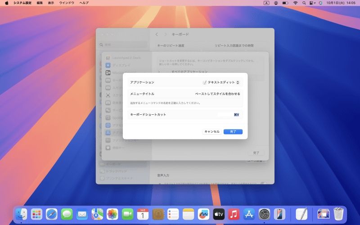This screenshot has height=225, width=360.
Task: Open Apple TV from the Dock
Action: 219,214
